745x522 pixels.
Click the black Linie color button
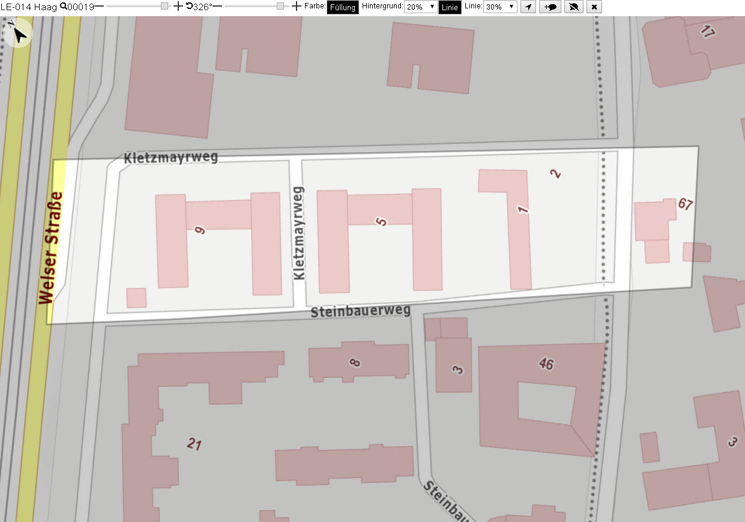(x=450, y=7)
